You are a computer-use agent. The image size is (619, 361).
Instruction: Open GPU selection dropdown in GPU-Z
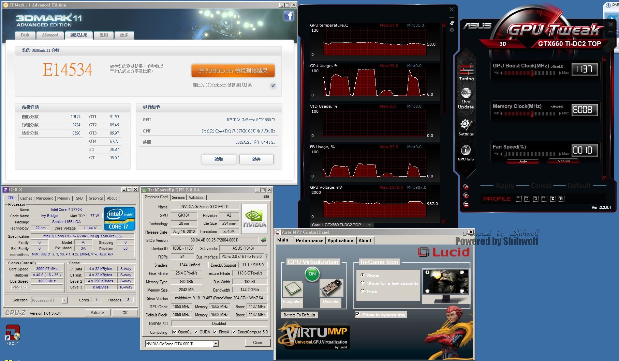216,344
